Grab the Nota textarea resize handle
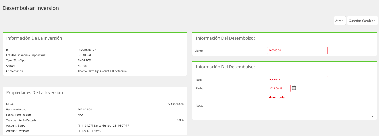Image resolution: width=379 pixels, height=136 pixels. click(x=372, y=116)
